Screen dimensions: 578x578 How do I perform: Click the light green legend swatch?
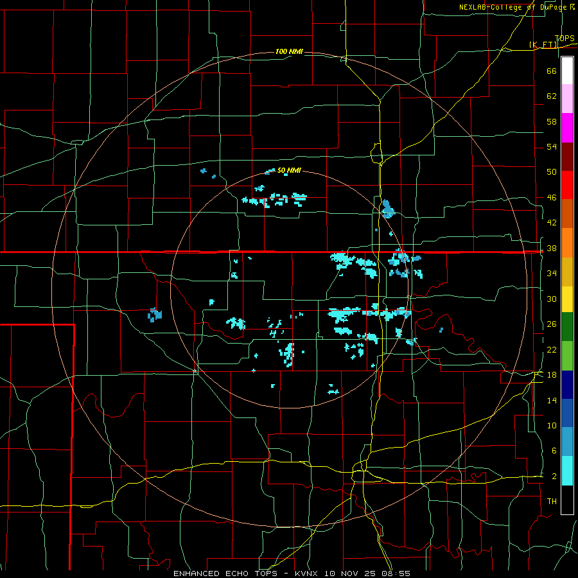pyautogui.click(x=567, y=356)
